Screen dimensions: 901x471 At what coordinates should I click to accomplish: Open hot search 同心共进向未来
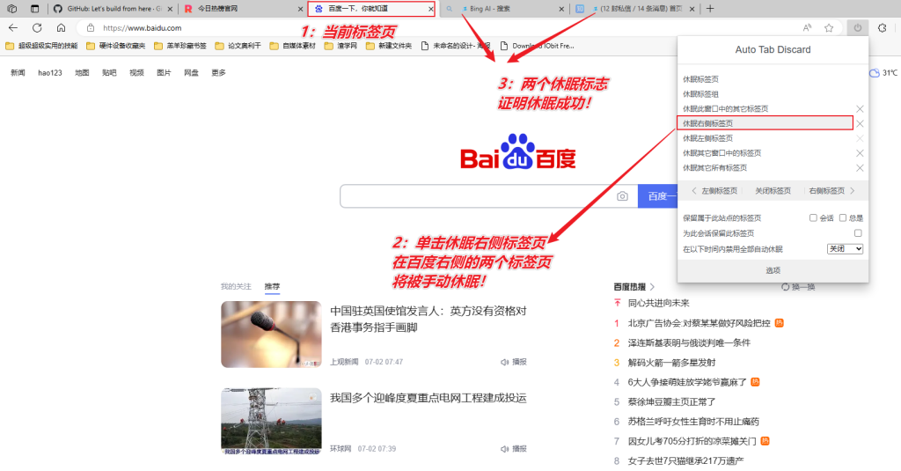click(x=658, y=303)
